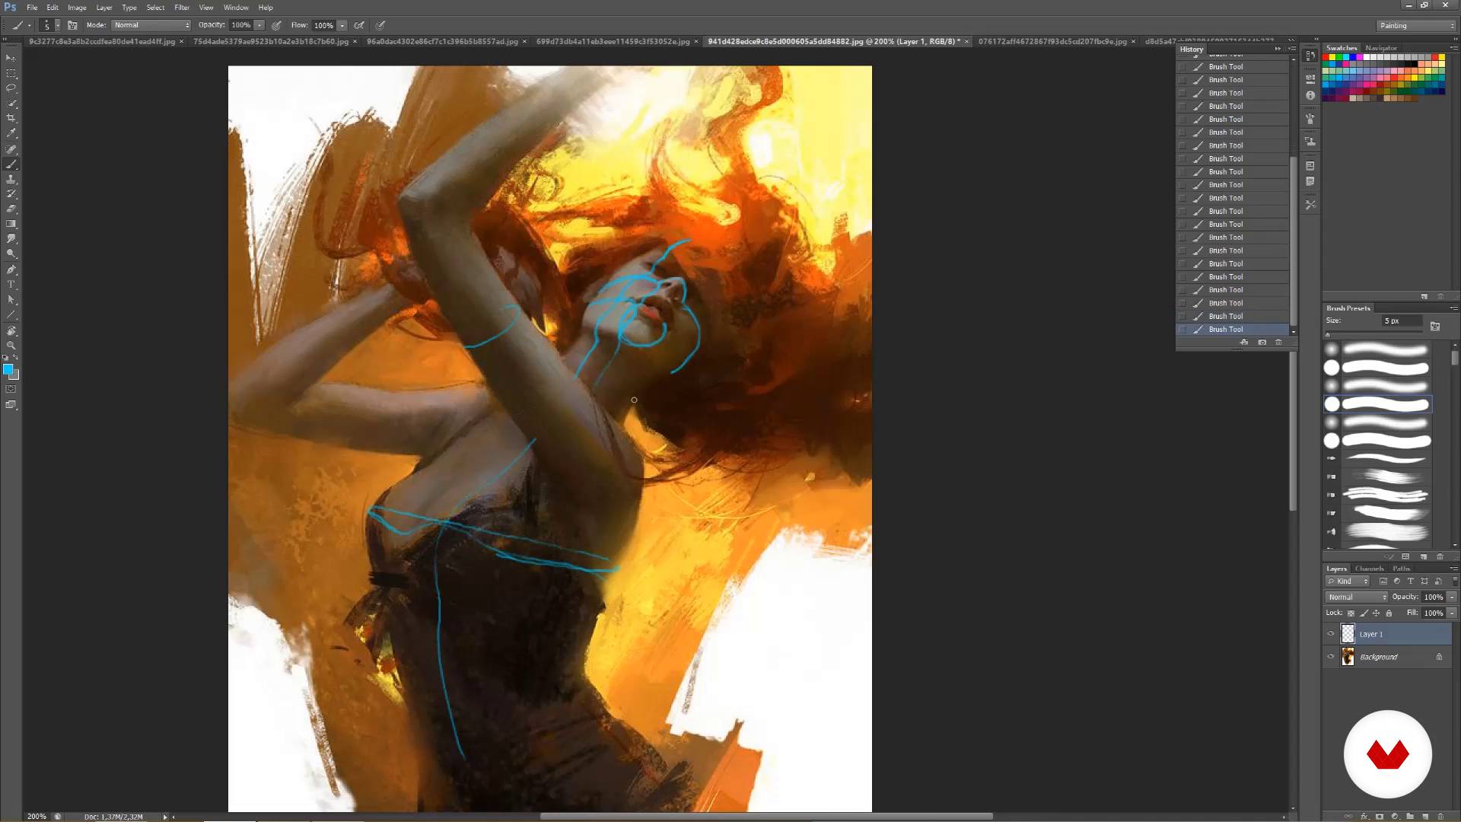Click the foreground color box
This screenshot has height=822, width=1461.
(8, 369)
